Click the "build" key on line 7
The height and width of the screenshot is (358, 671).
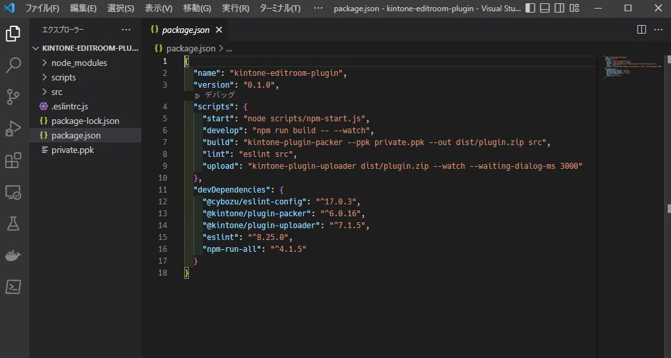point(218,142)
